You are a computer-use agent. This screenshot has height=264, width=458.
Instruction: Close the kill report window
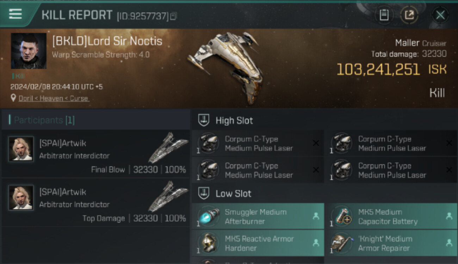coord(440,15)
